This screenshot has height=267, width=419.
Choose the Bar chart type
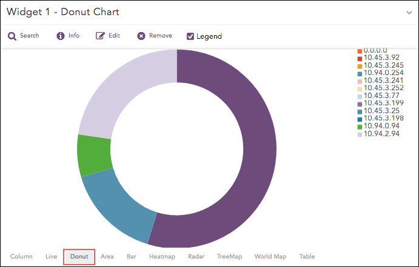click(x=132, y=257)
